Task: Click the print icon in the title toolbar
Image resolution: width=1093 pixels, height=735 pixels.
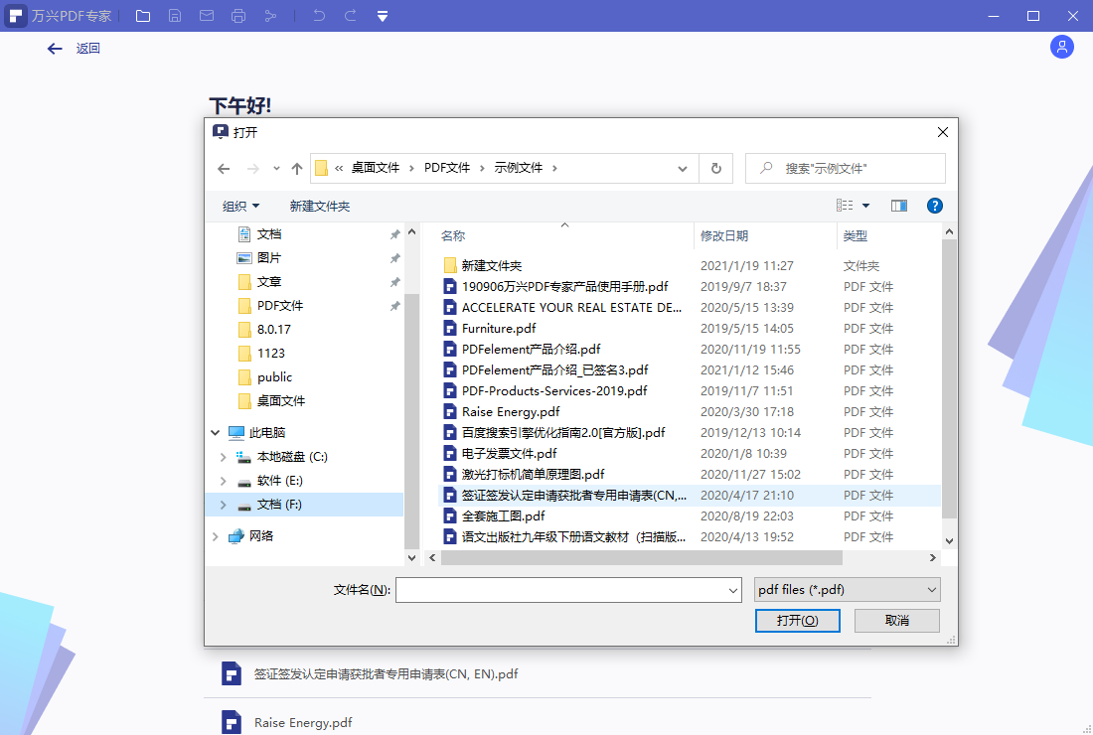Action: [x=238, y=16]
